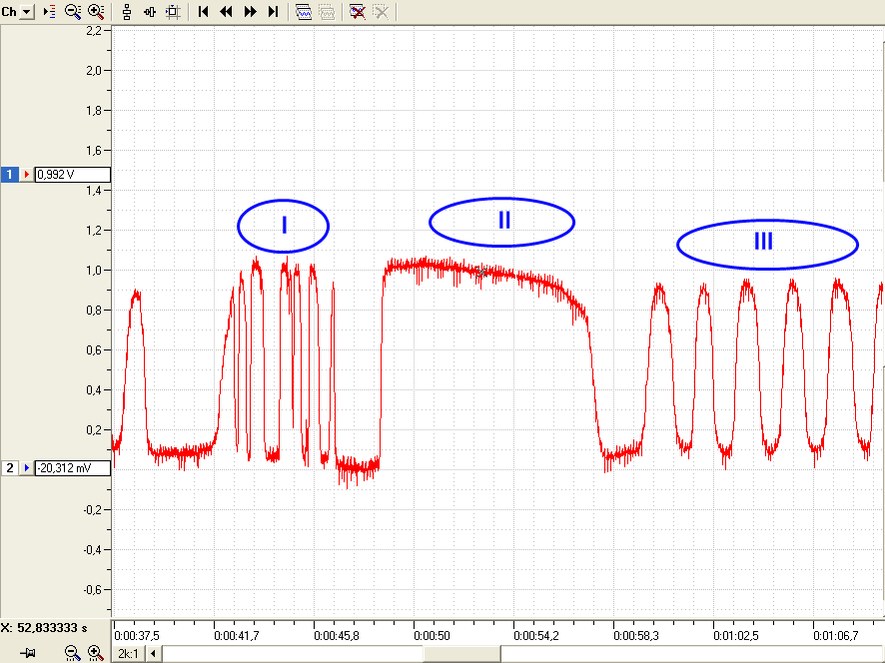Screen dimensions: 885x663
Task: Click the waveform windows icon
Action: coord(303,12)
